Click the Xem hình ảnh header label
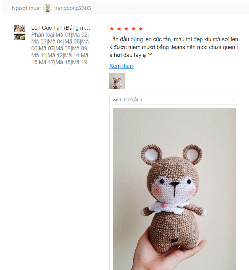Image resolution: width=249 pixels, height=270 pixels. (x=127, y=99)
